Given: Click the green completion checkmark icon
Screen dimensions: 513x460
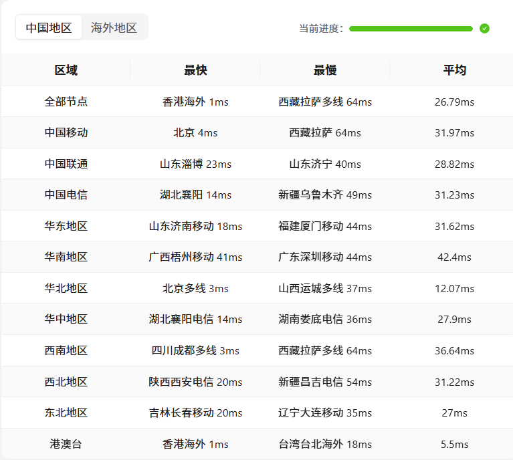Looking at the screenshot, I should (484, 29).
